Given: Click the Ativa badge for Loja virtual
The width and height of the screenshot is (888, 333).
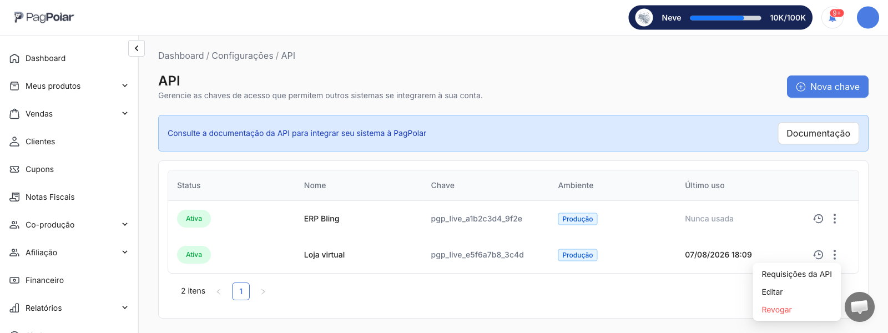Looking at the screenshot, I should (194, 255).
